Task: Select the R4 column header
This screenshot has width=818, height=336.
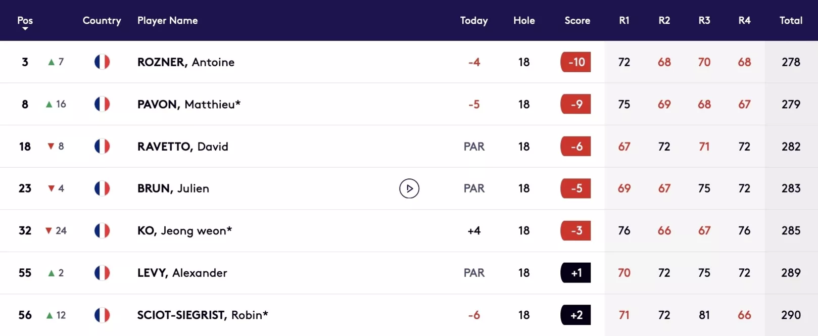Action: [744, 20]
